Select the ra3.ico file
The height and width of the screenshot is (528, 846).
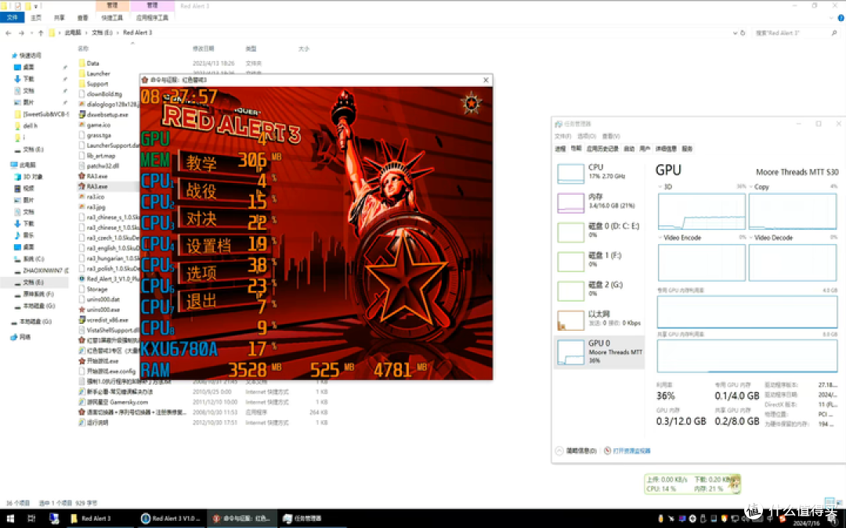pyautogui.click(x=91, y=196)
